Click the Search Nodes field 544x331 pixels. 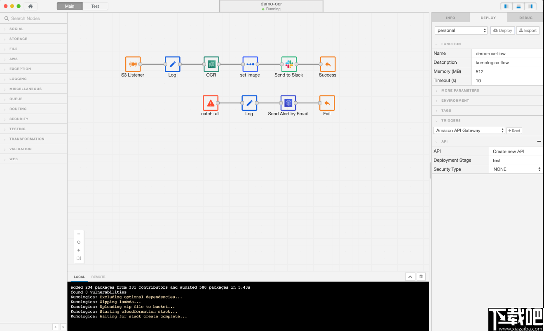(x=33, y=19)
